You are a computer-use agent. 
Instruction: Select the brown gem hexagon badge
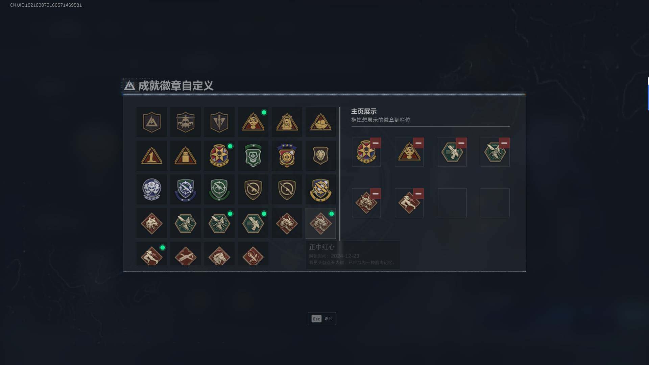pyautogui.click(x=320, y=156)
